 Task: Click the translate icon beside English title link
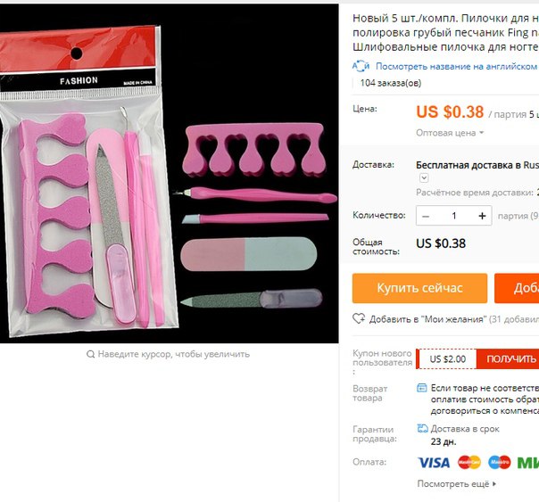click(x=361, y=66)
